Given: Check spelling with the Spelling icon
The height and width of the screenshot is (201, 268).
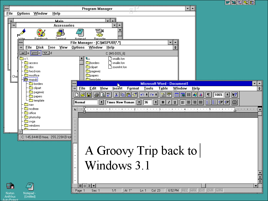Looking at the screenshot, I should (x=108, y=94).
